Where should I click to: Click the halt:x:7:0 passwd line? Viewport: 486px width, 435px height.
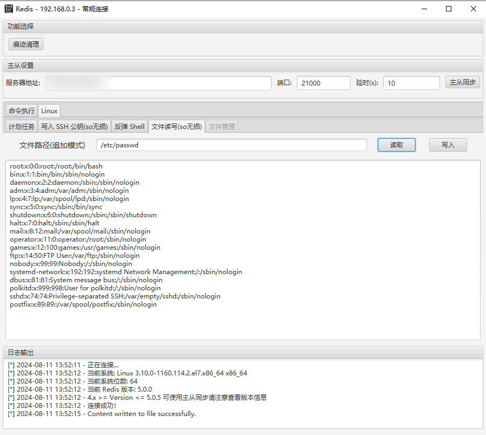click(55, 223)
